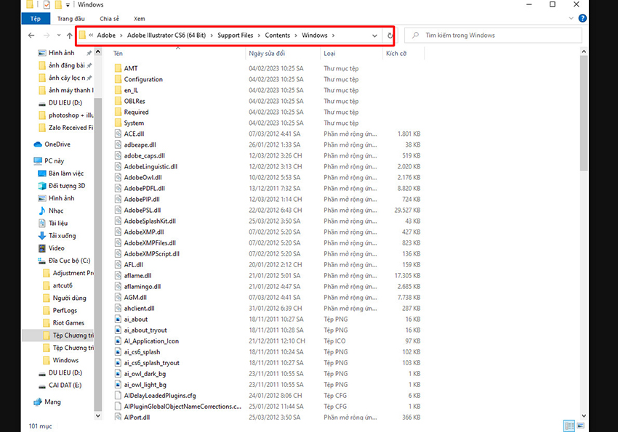Click the OneDrive cloud icon in the sidebar
618x432 pixels.
(x=38, y=144)
